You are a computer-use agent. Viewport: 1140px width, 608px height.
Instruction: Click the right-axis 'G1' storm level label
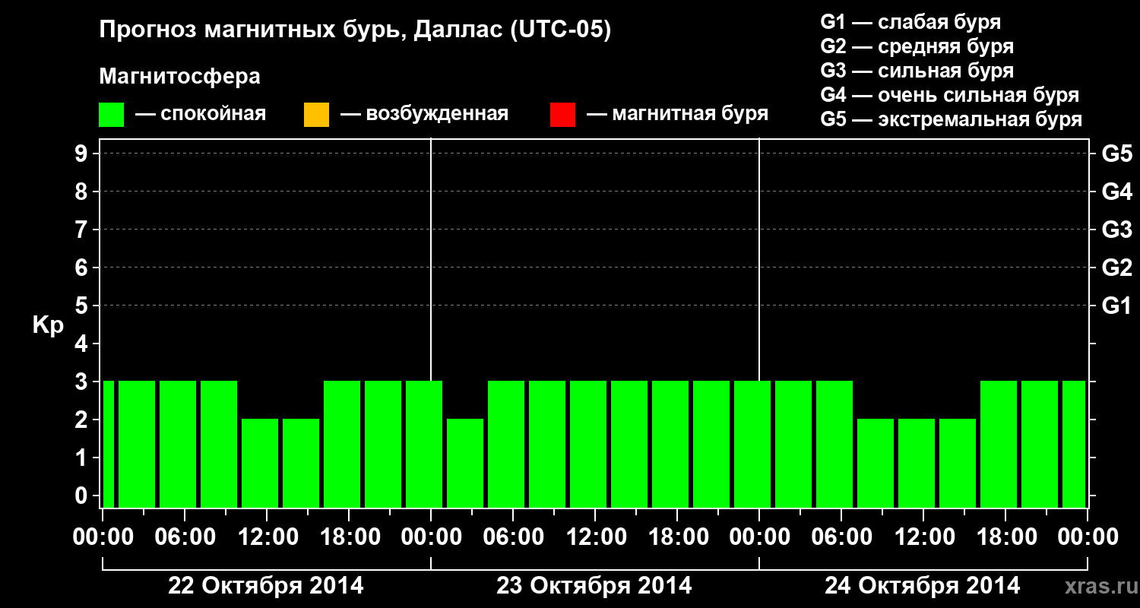click(1117, 306)
